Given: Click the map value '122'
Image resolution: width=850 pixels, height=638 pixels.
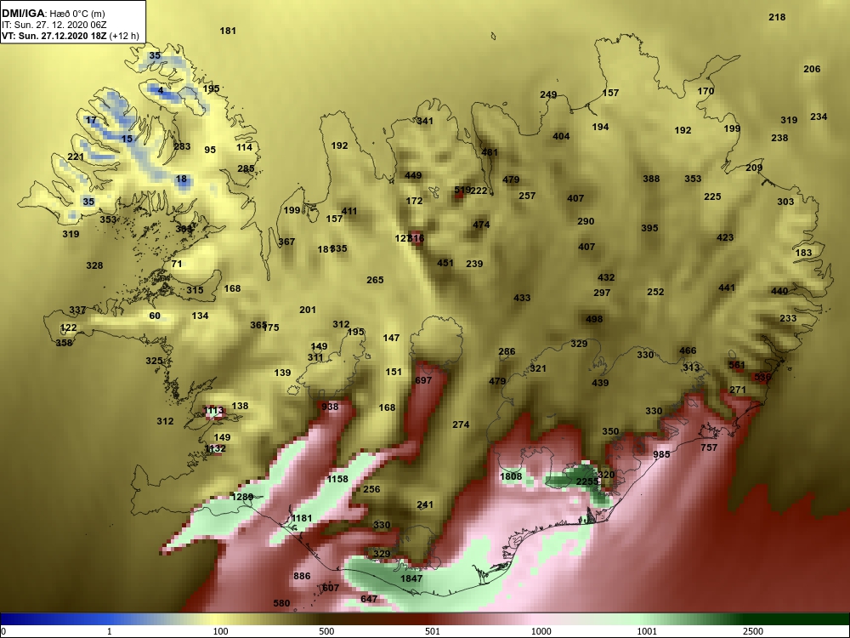Looking at the screenshot, I should point(68,328).
